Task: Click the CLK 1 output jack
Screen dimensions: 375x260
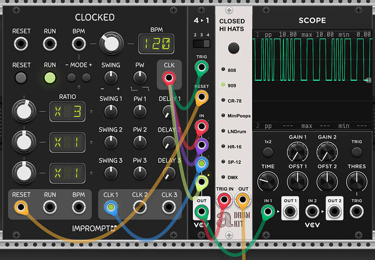Action: (111, 206)
